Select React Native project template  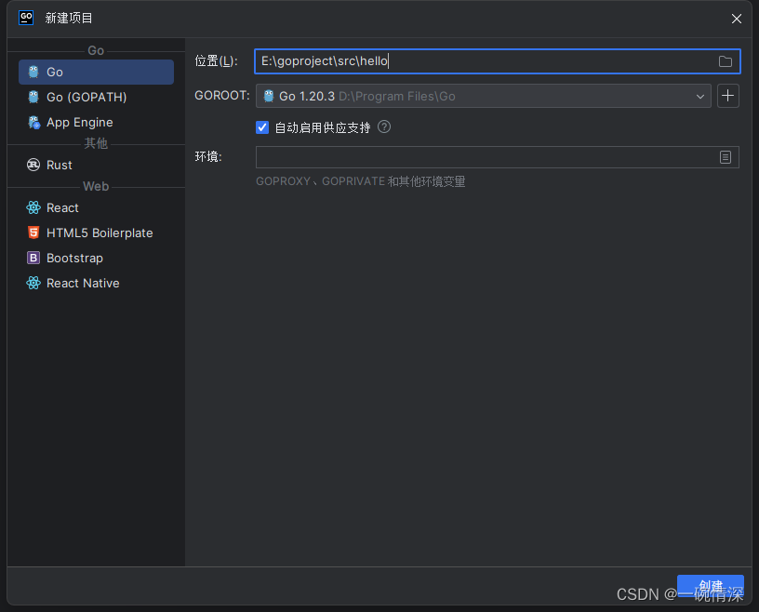click(96, 284)
